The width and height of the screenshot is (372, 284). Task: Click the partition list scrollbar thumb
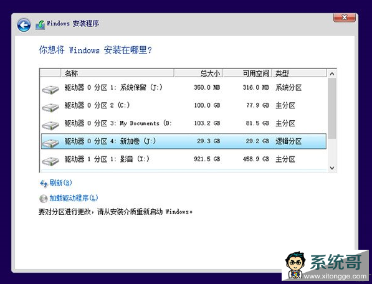click(332, 108)
